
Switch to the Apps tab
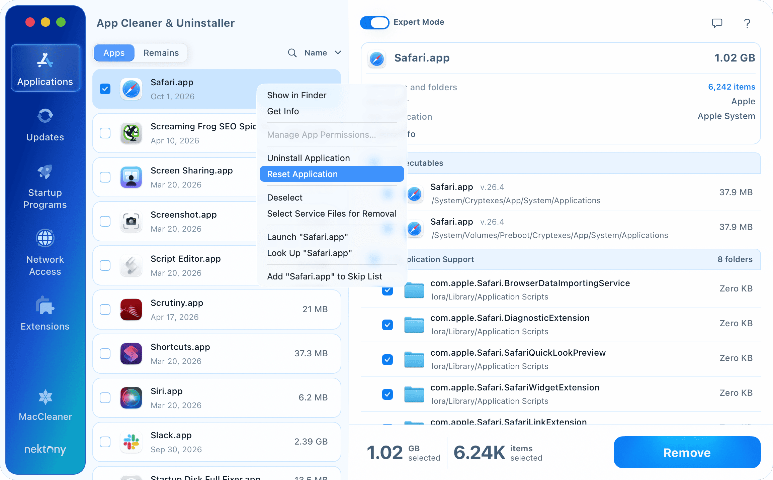(114, 53)
